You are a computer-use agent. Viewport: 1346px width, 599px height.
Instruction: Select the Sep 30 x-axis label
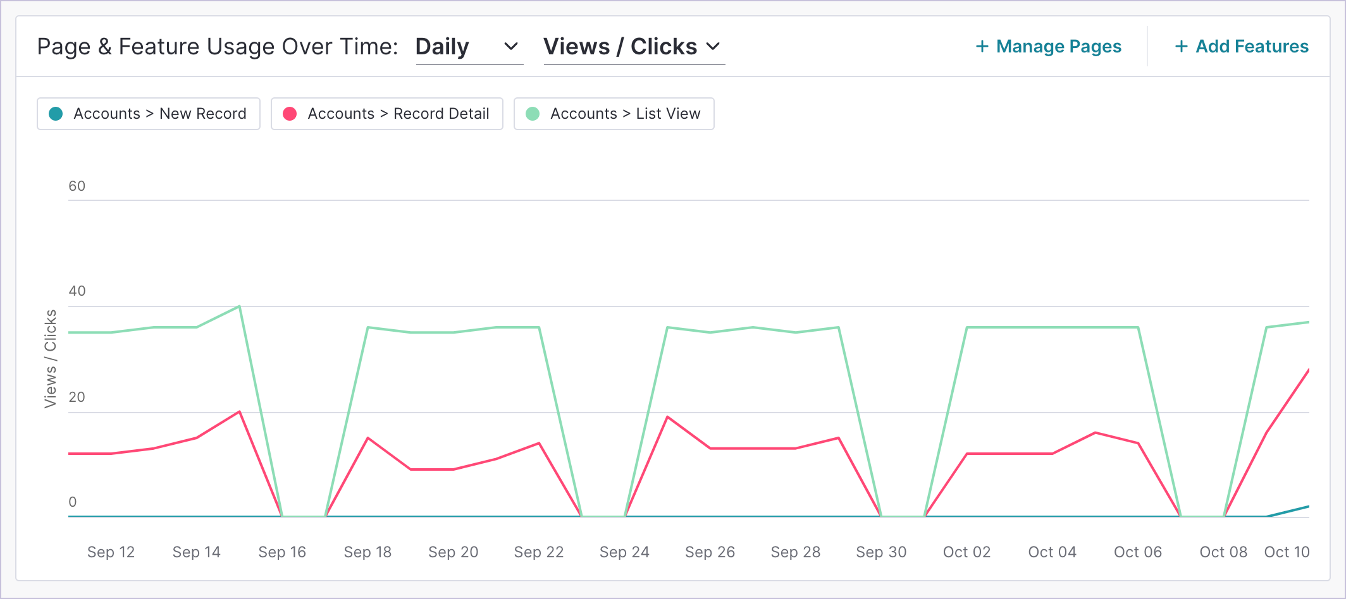coord(881,552)
